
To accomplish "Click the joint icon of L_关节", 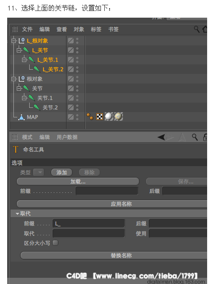I will tap(26, 50).
